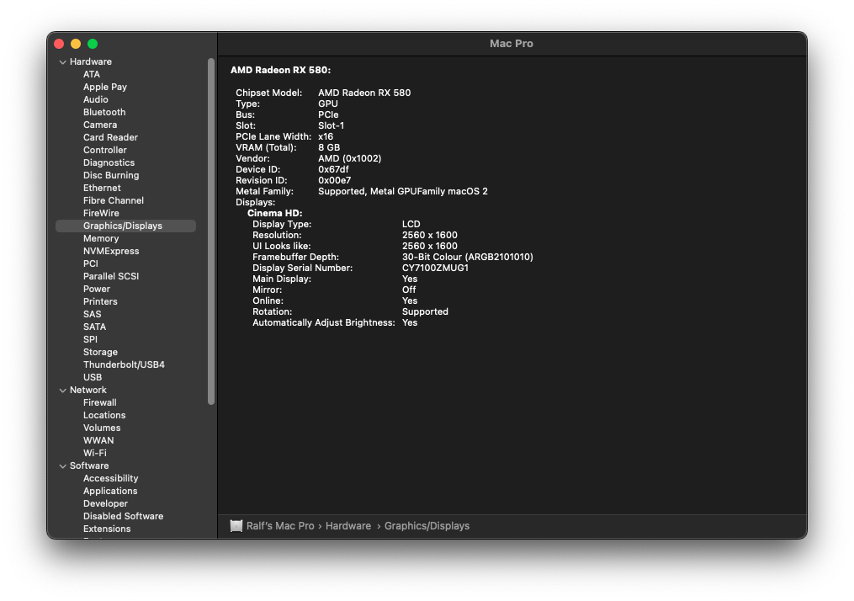
Task: Select Disabled Software in the sidebar
Action: coord(123,515)
